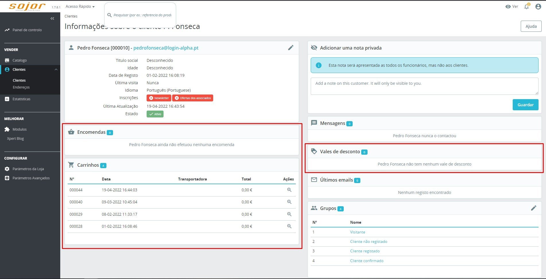Edit Grupos panel pencil icon

[x=533, y=208]
